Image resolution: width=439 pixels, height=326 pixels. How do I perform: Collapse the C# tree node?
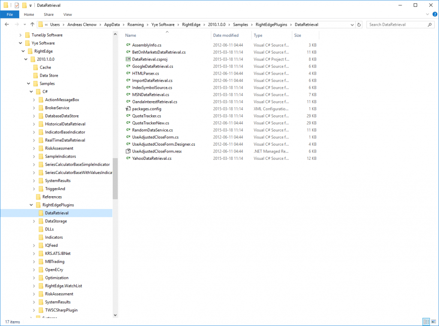31,92
